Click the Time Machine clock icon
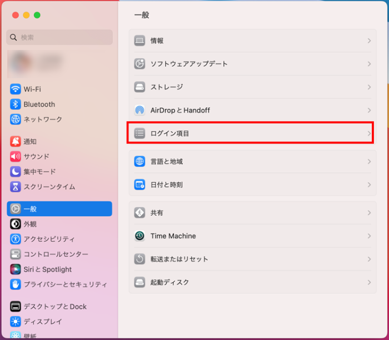389x340 pixels. [139, 236]
